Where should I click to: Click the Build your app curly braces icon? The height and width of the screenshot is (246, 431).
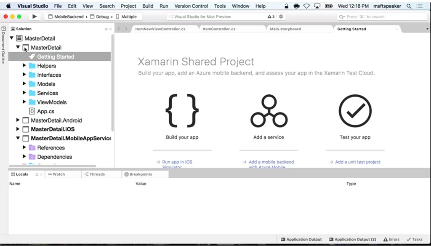pos(182,111)
